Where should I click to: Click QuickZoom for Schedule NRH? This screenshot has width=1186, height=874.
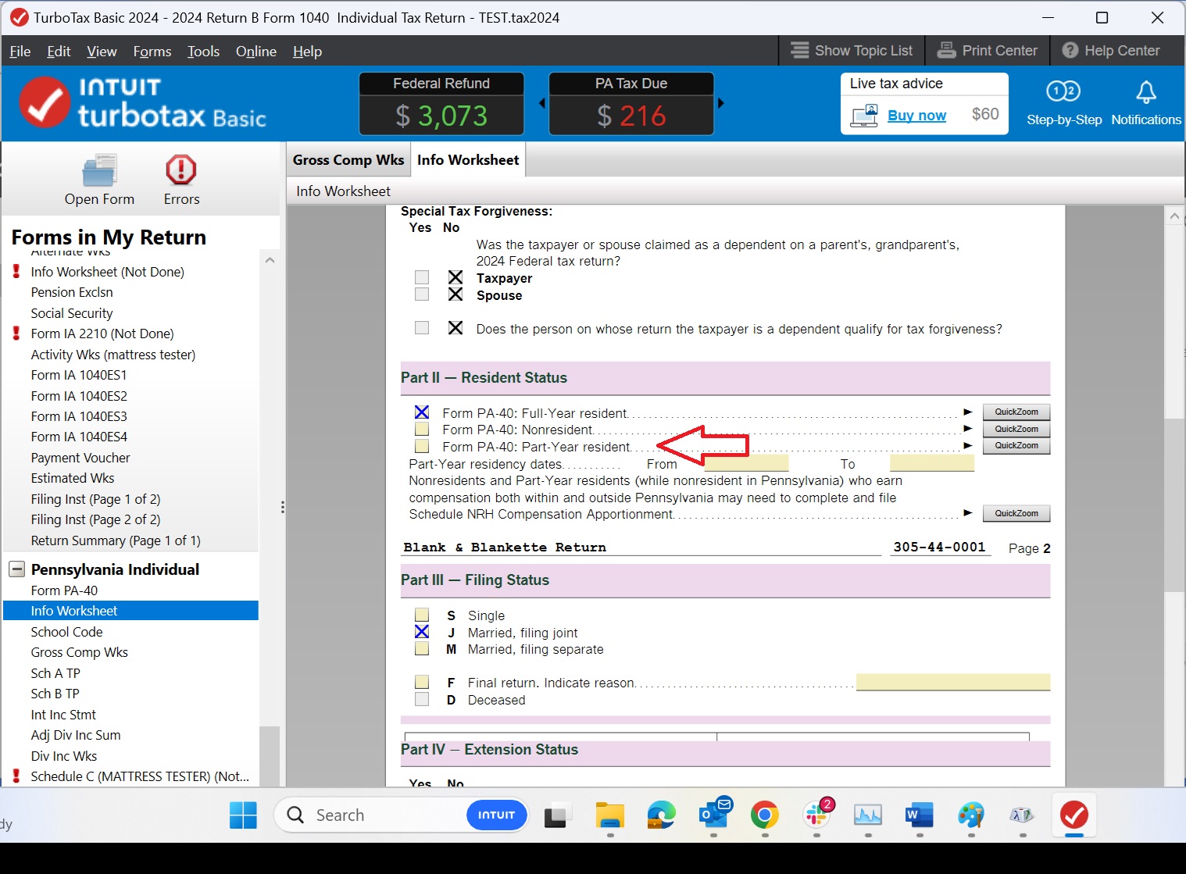click(x=1016, y=514)
